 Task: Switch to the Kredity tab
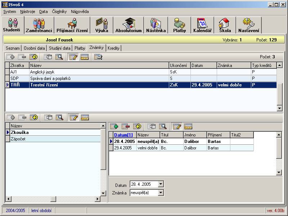(x=113, y=48)
